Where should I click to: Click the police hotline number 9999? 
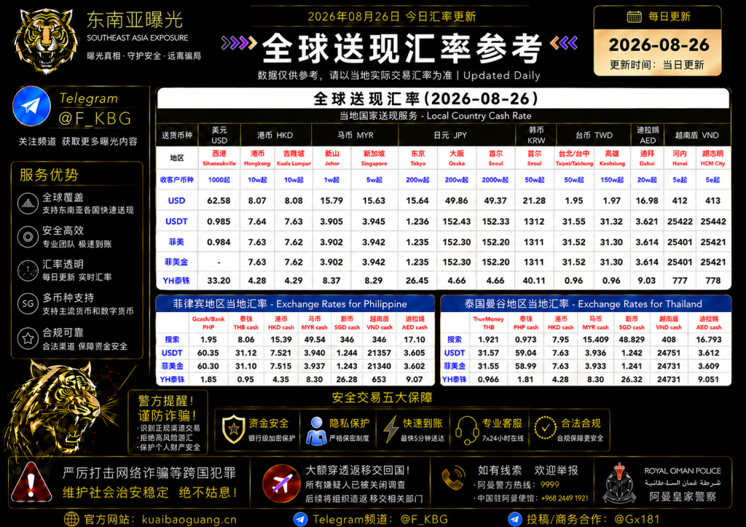[549, 485]
